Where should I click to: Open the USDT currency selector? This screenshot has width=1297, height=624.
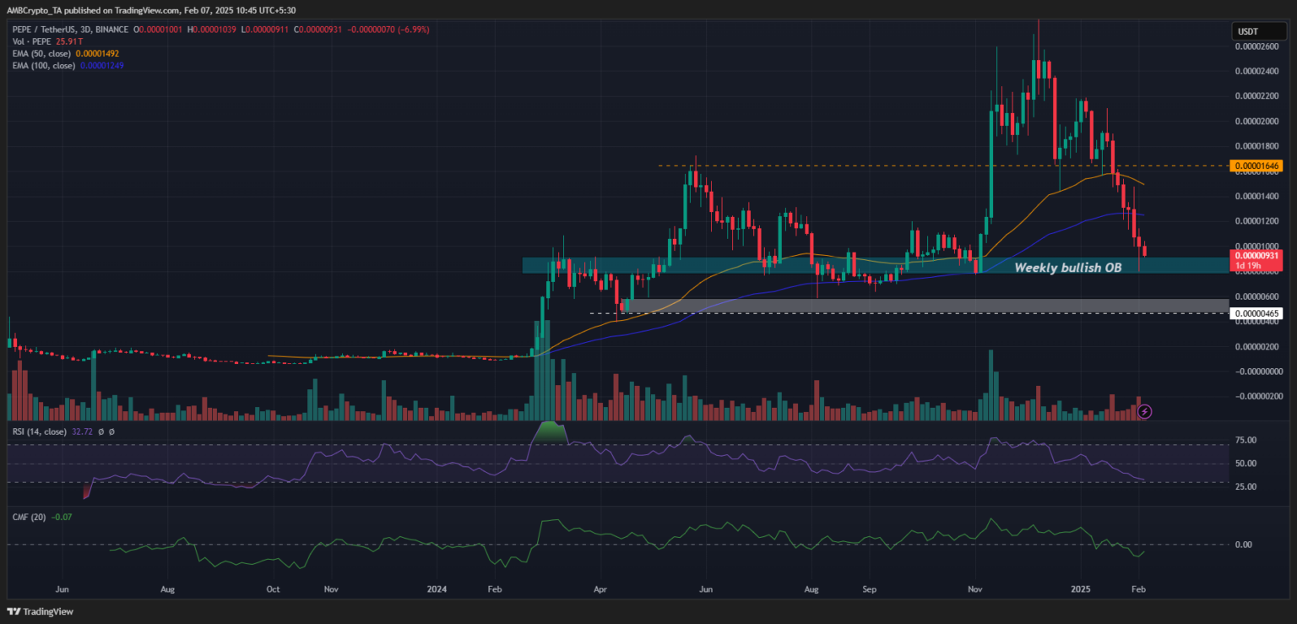(x=1258, y=31)
